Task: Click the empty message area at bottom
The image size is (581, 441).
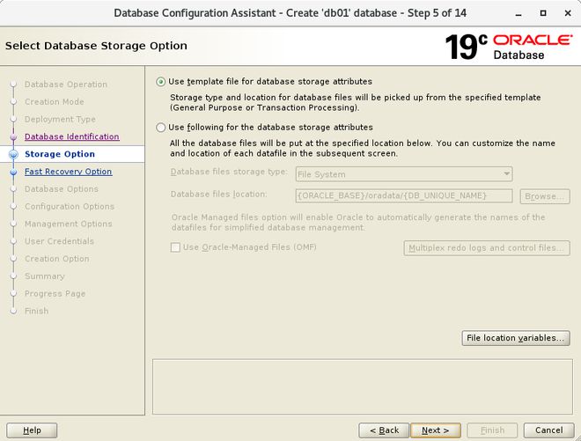Action: click(x=363, y=386)
